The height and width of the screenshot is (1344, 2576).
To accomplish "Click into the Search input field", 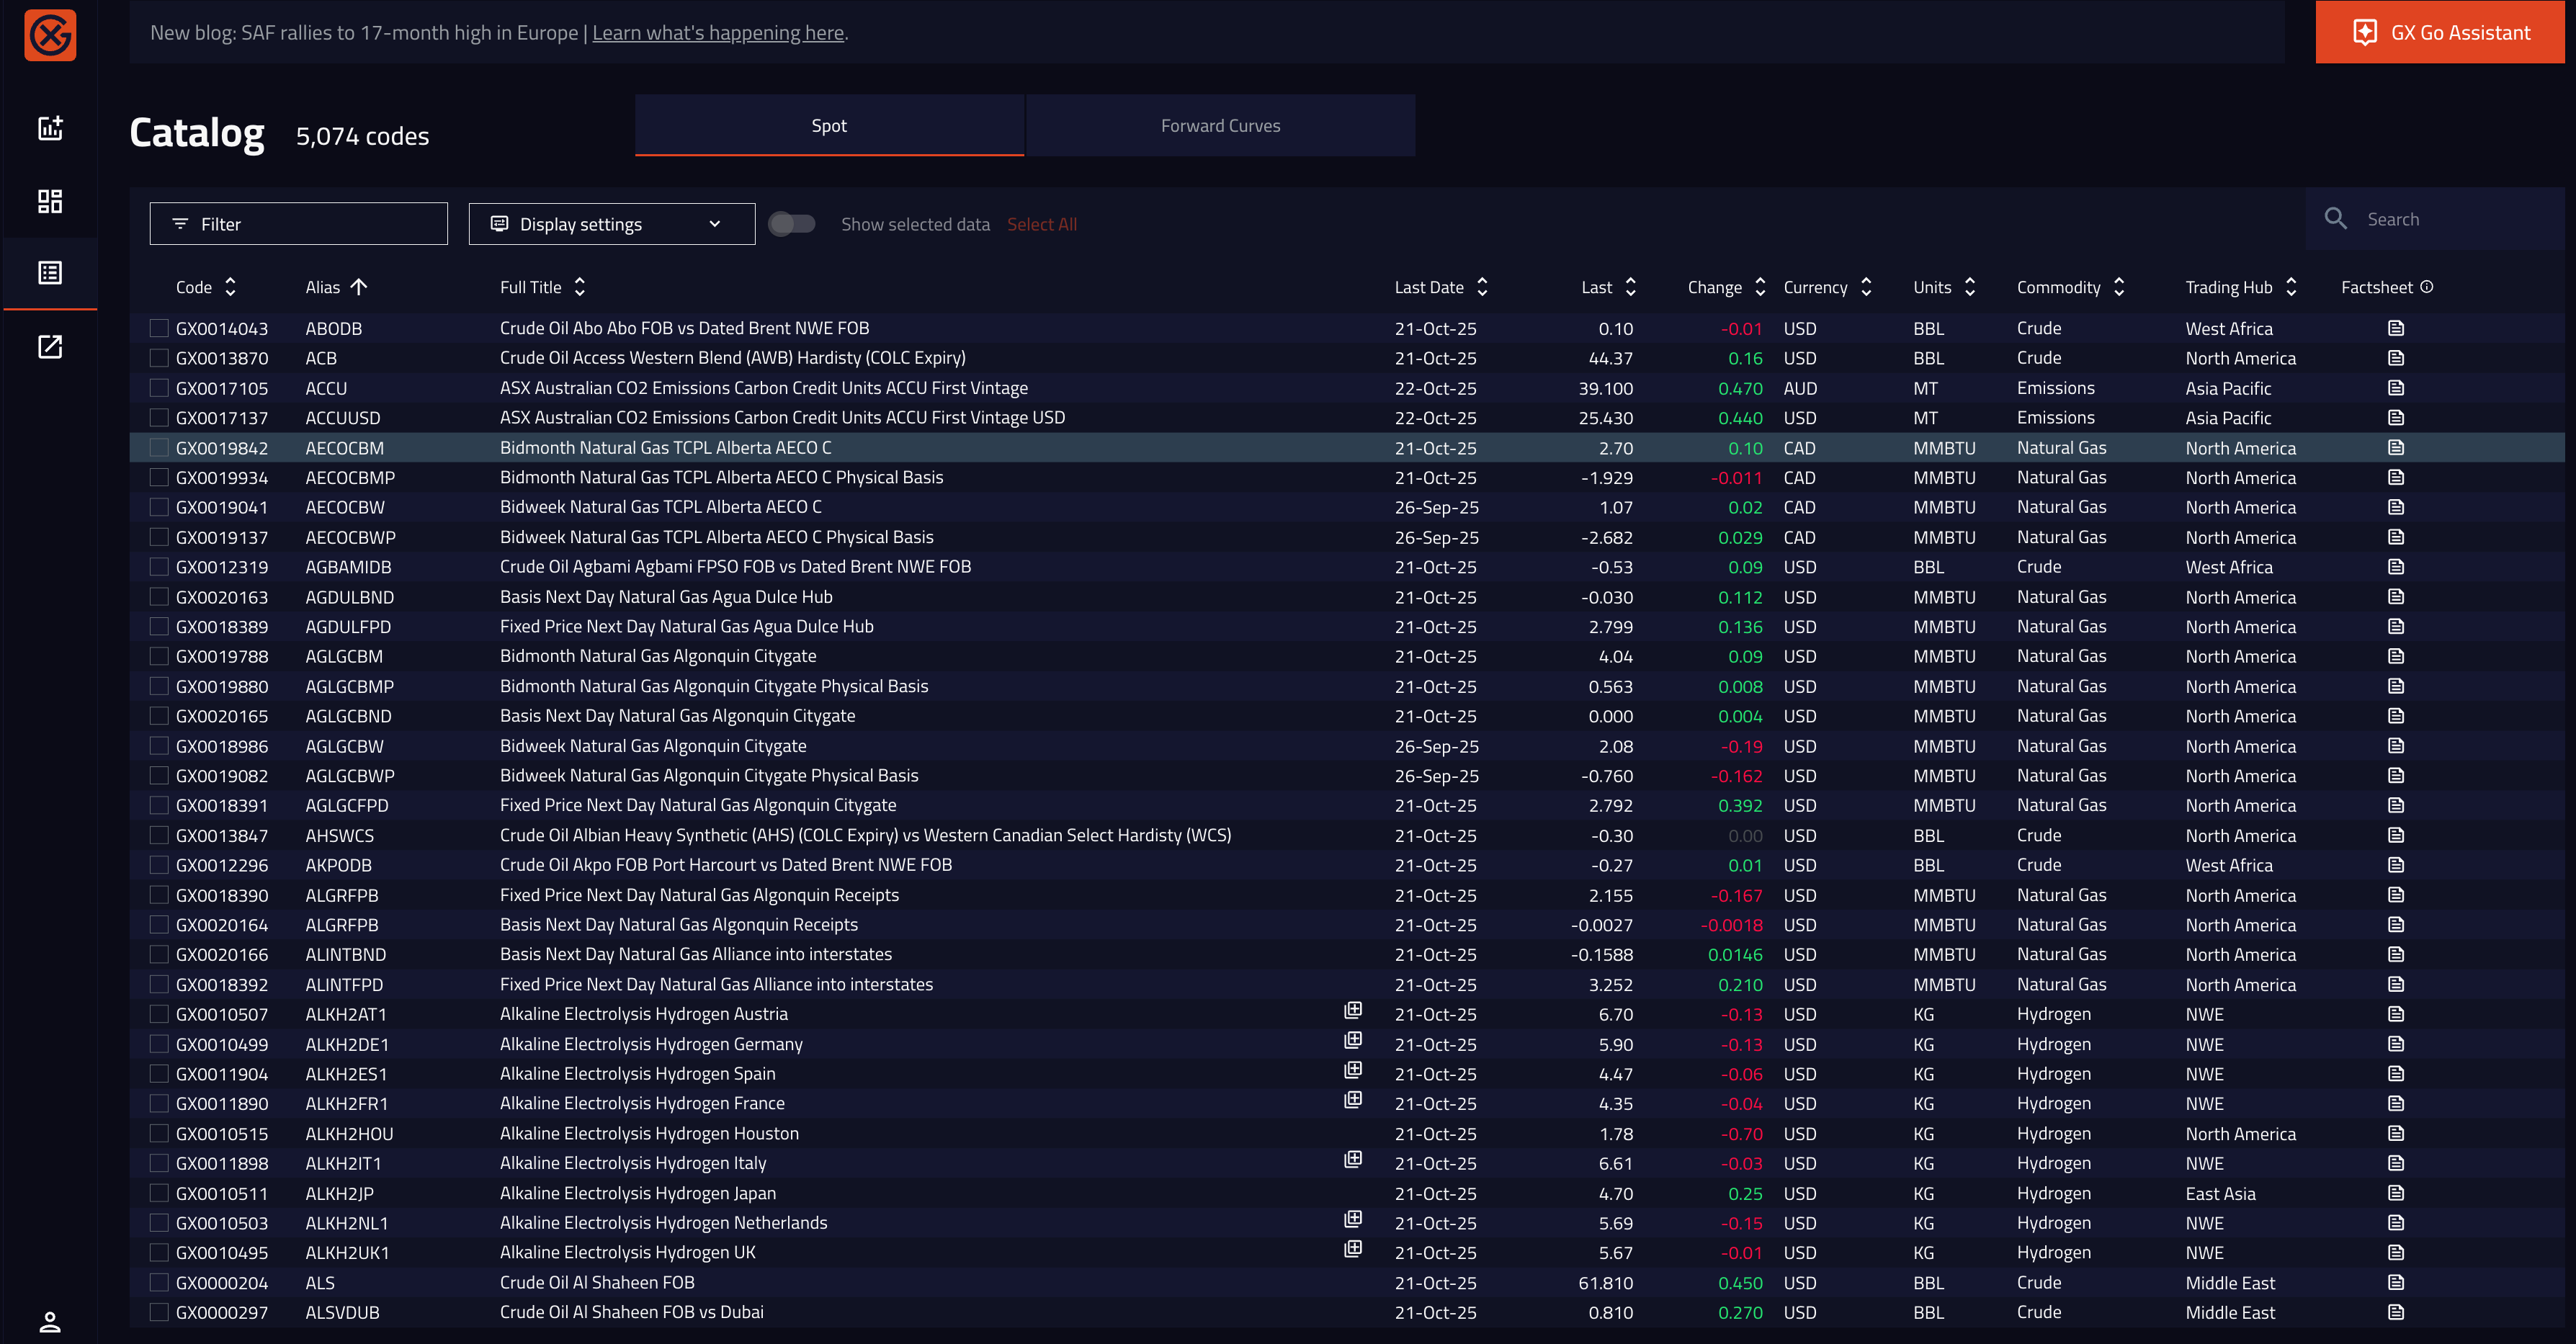I will (2450, 219).
